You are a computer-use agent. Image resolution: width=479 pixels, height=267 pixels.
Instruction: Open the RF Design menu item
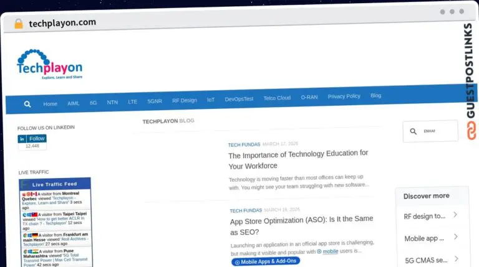click(185, 100)
